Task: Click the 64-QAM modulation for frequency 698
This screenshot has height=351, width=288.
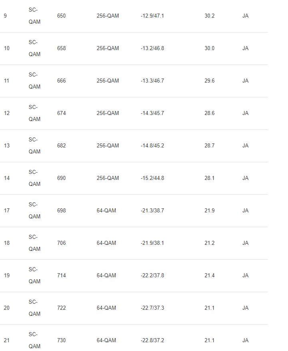Action: pyautogui.click(x=106, y=211)
